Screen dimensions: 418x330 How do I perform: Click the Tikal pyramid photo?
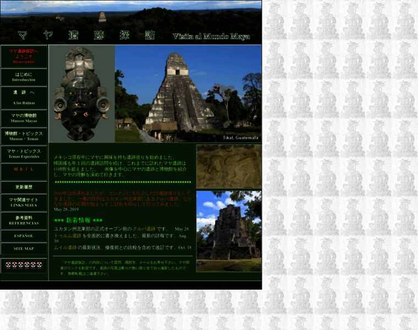click(188, 94)
